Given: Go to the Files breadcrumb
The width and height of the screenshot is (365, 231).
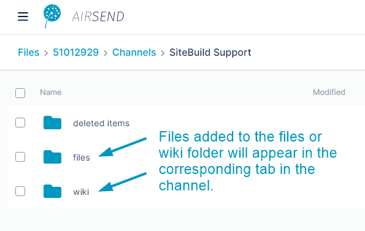Looking at the screenshot, I should coord(29,53).
